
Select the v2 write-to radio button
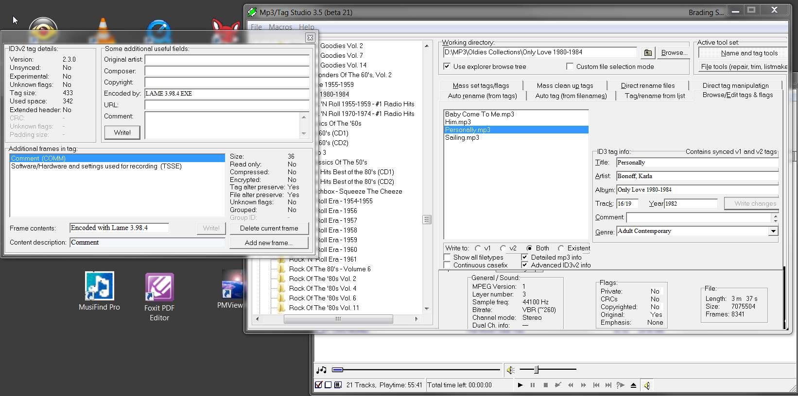pyautogui.click(x=503, y=248)
